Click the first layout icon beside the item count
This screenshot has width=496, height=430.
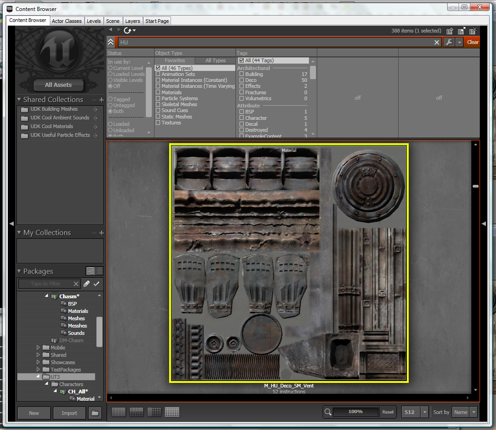coord(450,31)
